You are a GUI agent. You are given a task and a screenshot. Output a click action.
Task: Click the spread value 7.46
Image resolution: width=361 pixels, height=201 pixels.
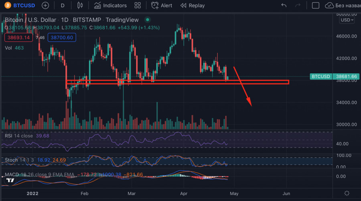coord(40,38)
